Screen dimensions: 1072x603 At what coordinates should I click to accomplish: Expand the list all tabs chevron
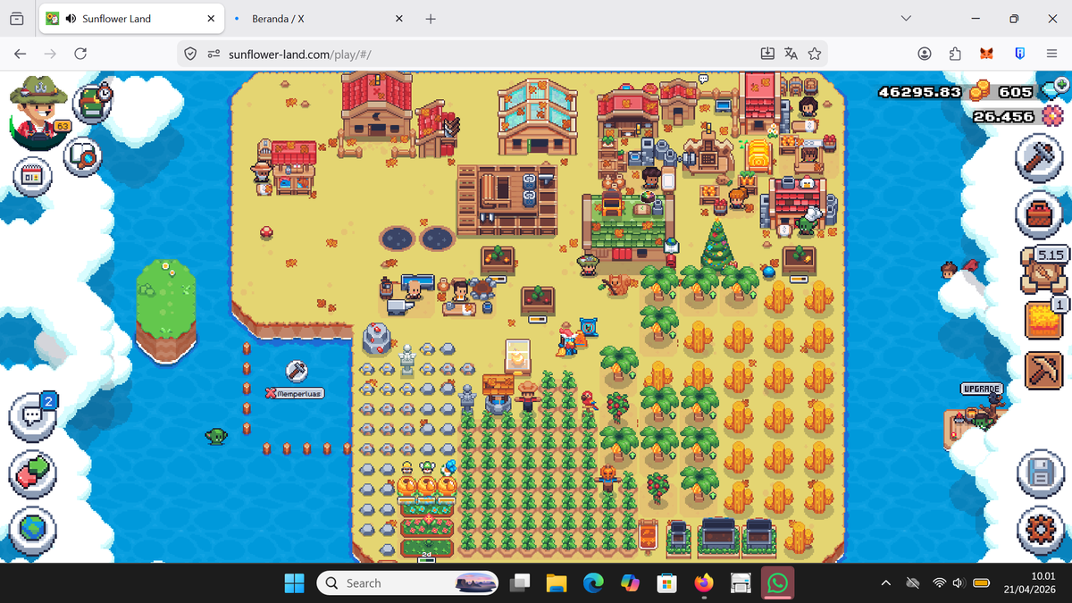pyautogui.click(x=907, y=18)
